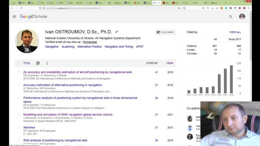Open the Homepage link
Screen dimensions: 260x146
tap(90, 42)
